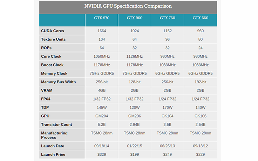Viewport: 258px width, 161px height.
Task: Select the 3.5B transistor count cell
Action: pyautogui.click(x=167, y=124)
